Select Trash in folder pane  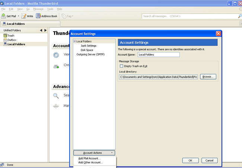pyautogui.click(x=11, y=36)
